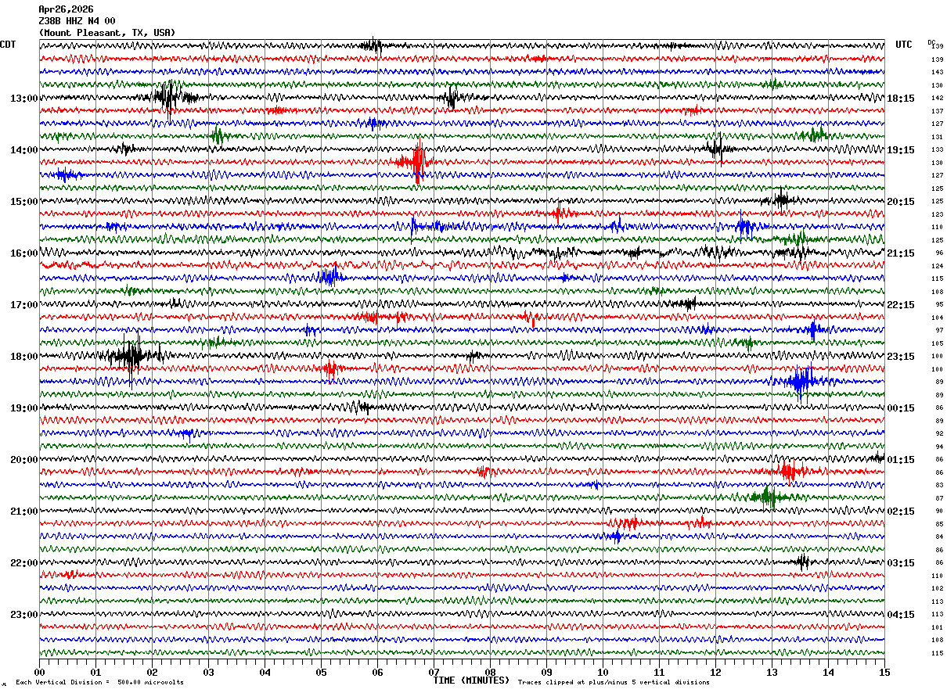Click the minute axis tick label 13
The width and height of the screenshot is (947, 693).
click(x=772, y=672)
